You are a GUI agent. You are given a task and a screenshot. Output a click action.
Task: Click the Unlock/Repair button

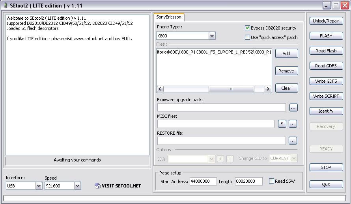[326, 21]
